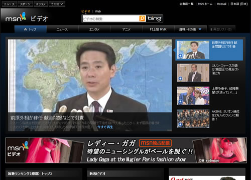Image resolution: width=251 pixels, height=180 pixels.
Task: Add 前原外相 thumbnail video via plus icon
Action: tap(180, 55)
